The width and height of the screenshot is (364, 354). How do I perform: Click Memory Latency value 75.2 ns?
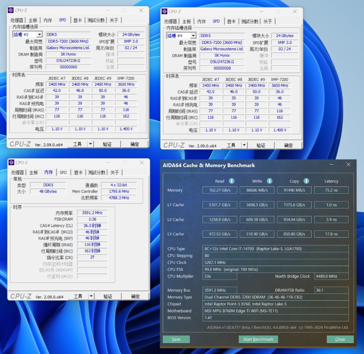point(331,190)
